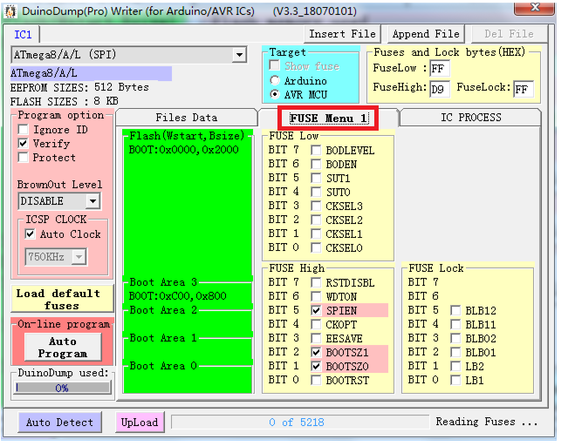The width and height of the screenshot is (561, 446).
Task: Click the Boot Area 0 label
Action: [x=163, y=366]
